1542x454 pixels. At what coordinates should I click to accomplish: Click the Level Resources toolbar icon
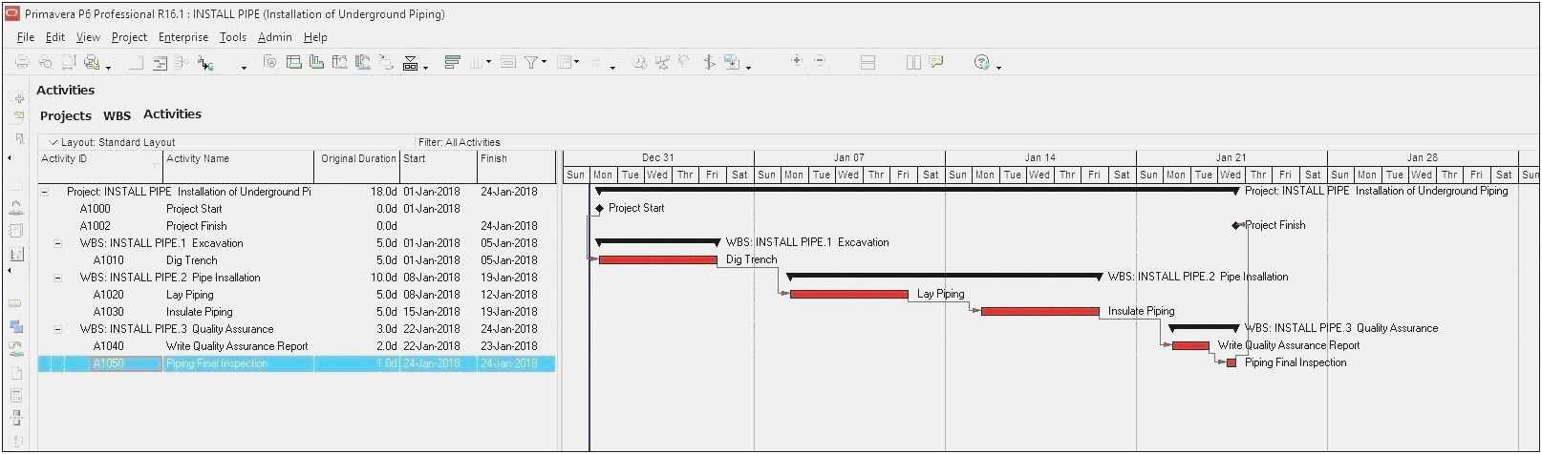click(661, 62)
